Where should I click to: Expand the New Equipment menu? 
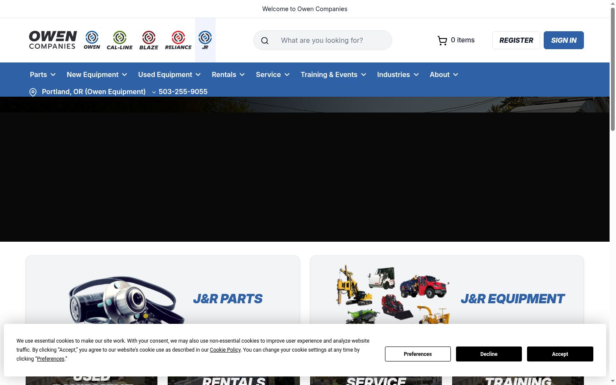[x=97, y=74]
